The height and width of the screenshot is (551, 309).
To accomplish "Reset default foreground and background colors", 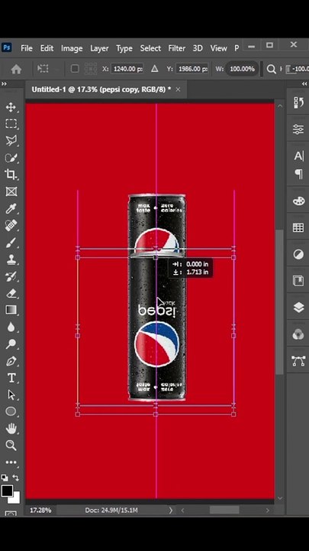I will (x=5, y=478).
